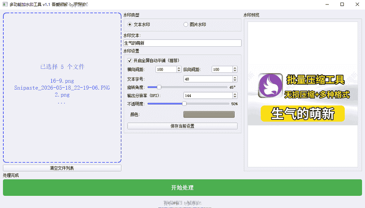Screen dimensions: 365x208
Task: Click file name 16-9.png
Action: point(62,81)
